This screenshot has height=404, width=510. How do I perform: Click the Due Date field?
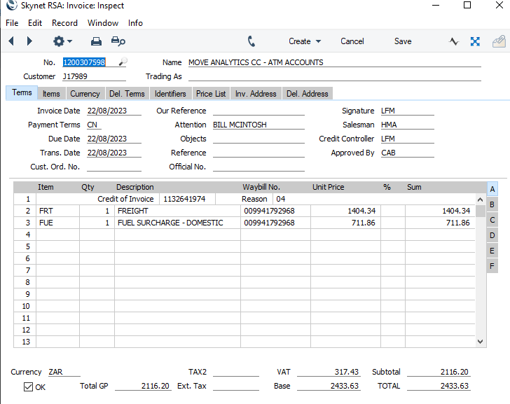tap(113, 139)
